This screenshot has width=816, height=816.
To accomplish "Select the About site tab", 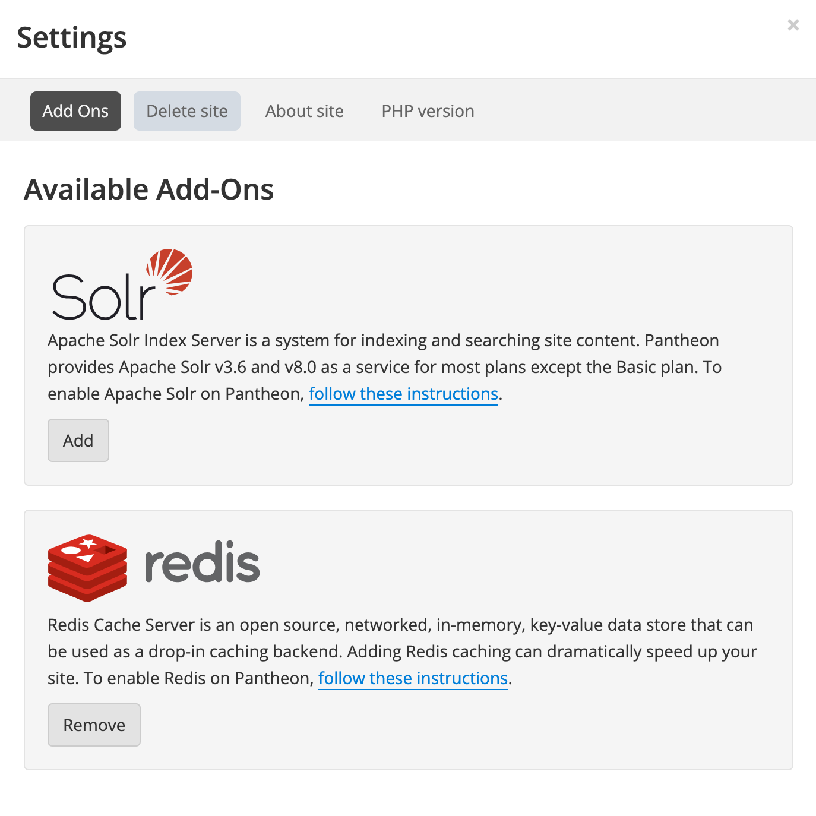I will coord(304,111).
